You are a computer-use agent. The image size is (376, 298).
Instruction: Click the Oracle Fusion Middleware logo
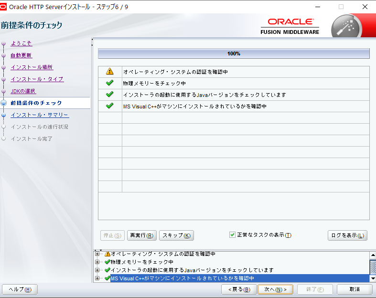point(290,26)
